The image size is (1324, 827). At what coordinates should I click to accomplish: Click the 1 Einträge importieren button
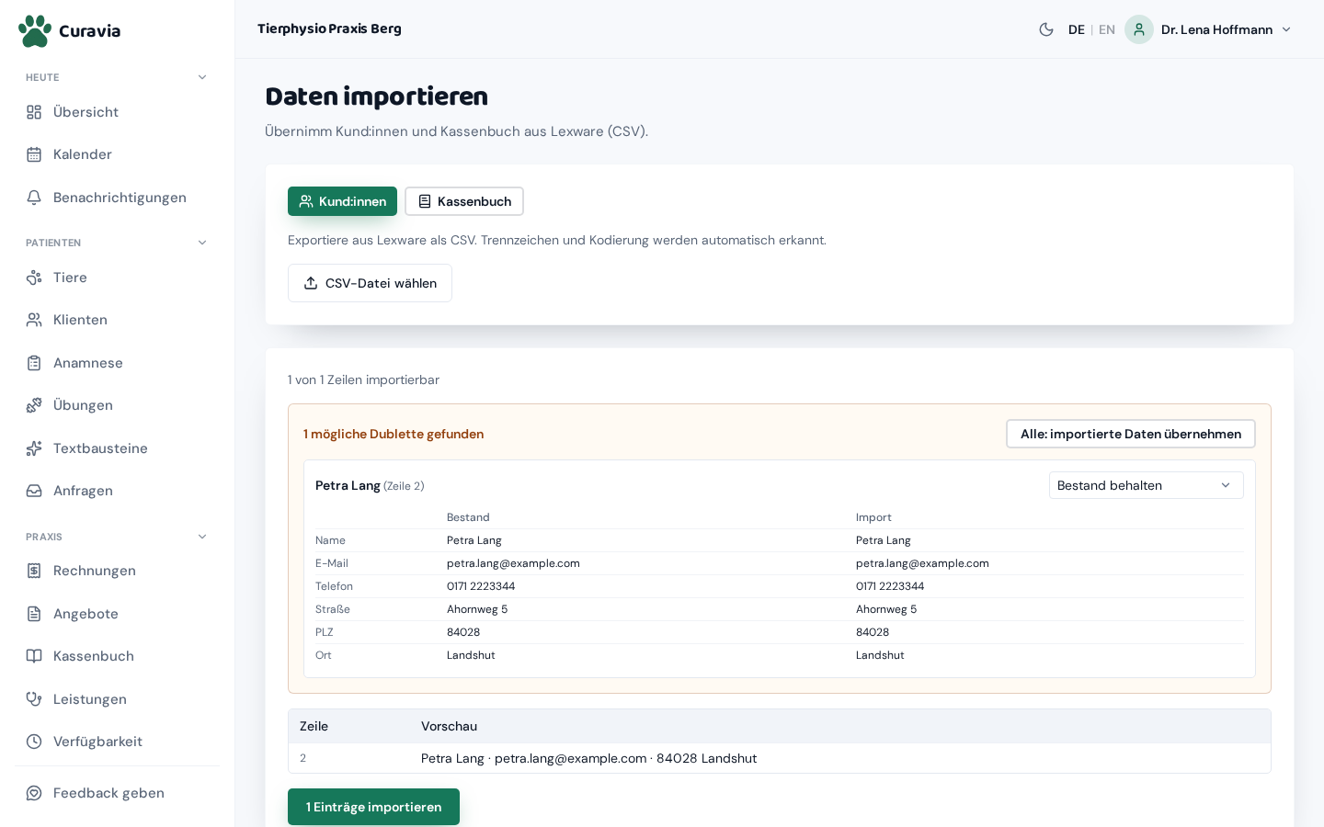coord(373,807)
